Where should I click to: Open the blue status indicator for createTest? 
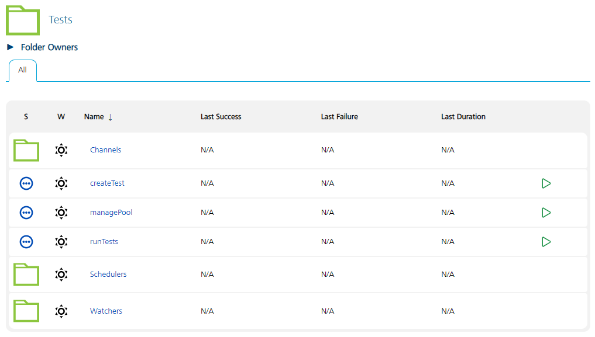(26, 183)
